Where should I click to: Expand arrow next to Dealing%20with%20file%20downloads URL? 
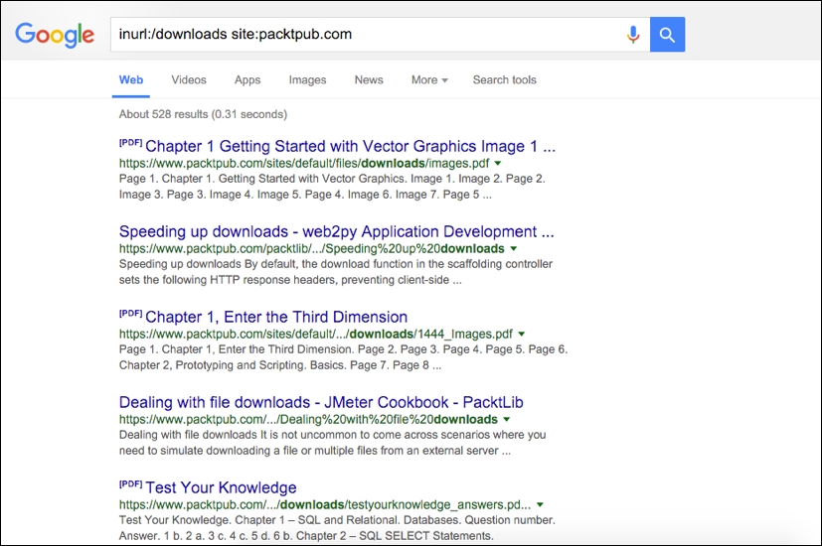(x=506, y=419)
